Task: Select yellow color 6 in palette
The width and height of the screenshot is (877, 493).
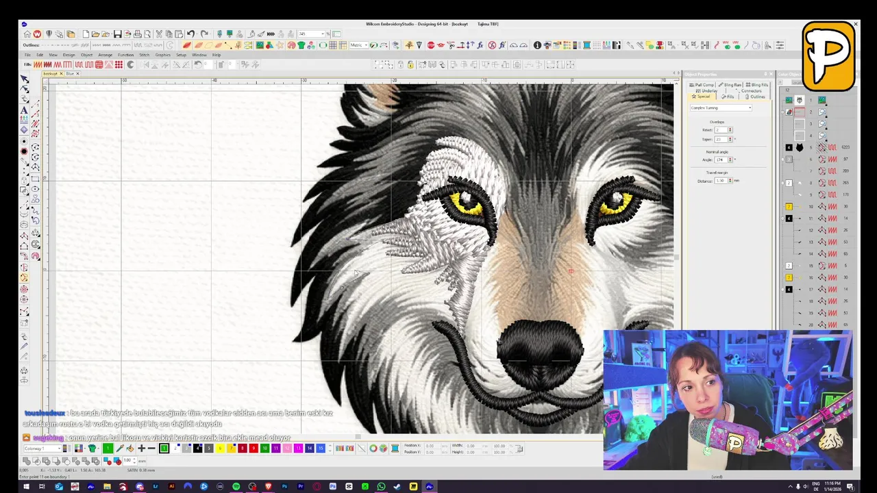Action: click(x=220, y=448)
